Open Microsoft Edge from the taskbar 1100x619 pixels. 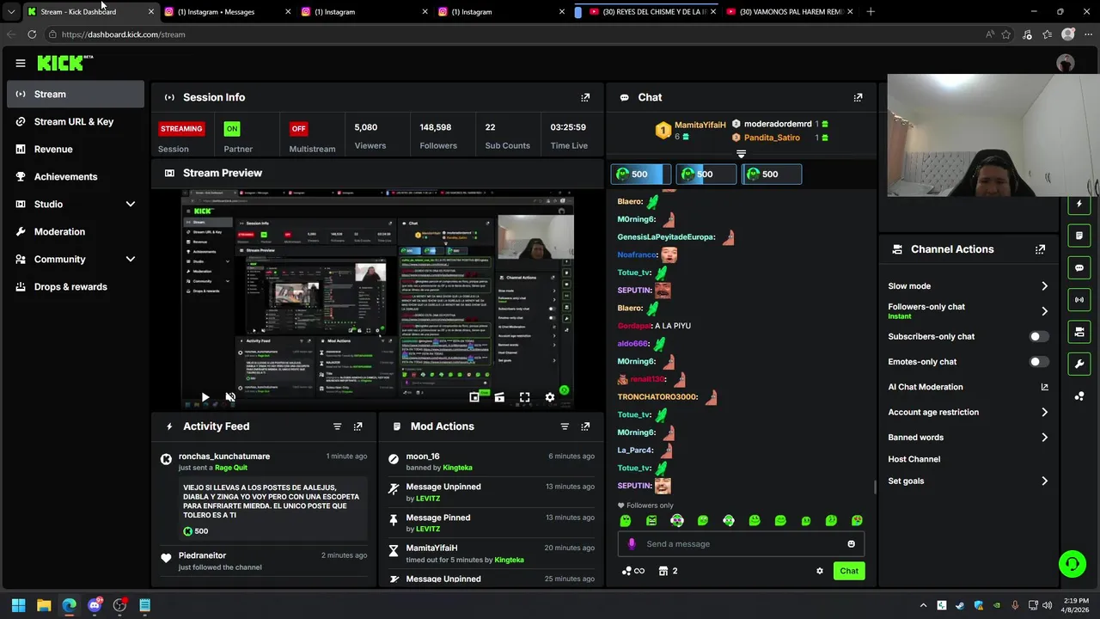69,605
